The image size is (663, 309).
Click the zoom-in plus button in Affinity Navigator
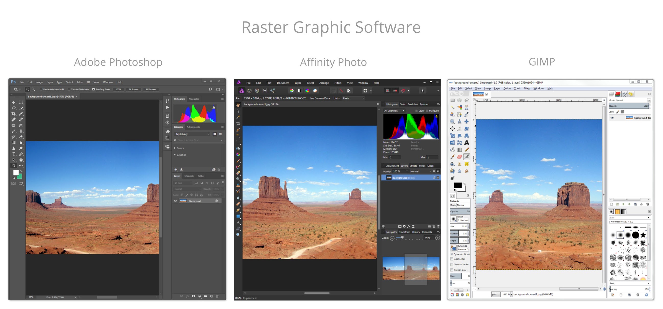(x=437, y=238)
